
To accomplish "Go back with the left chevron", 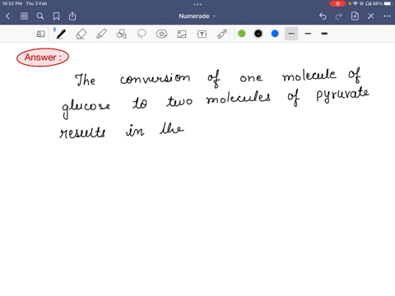I will (7, 16).
